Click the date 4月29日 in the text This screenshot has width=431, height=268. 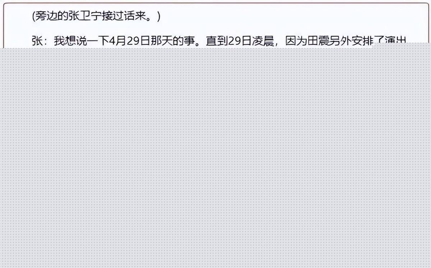[129, 40]
